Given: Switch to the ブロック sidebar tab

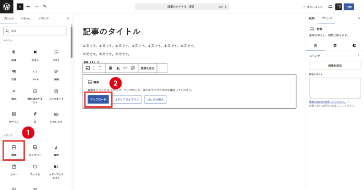Looking at the screenshot, I should (x=326, y=18).
